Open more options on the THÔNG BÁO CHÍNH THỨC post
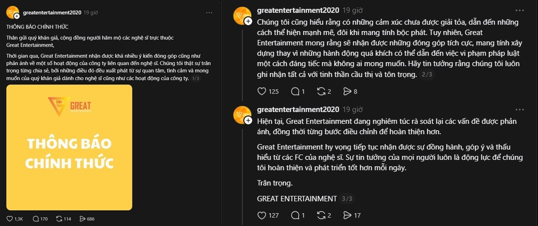This screenshot has height=226, width=538. tap(209, 12)
